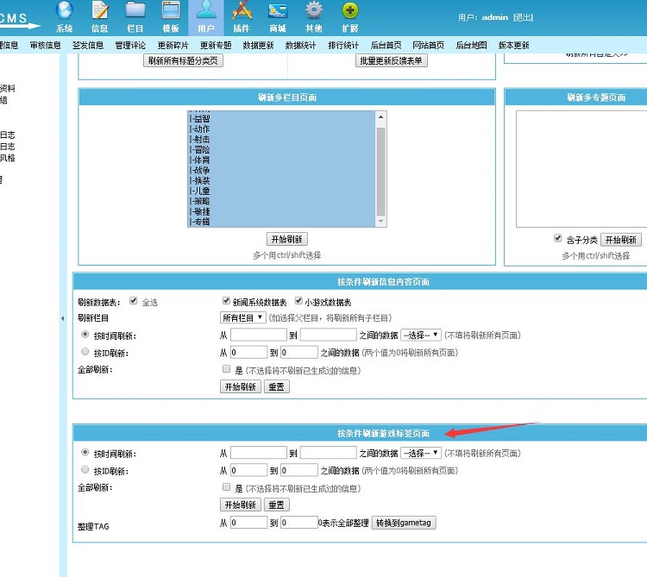Open the 更新专题 menu item
Image resolution: width=647 pixels, height=577 pixels.
(216, 46)
